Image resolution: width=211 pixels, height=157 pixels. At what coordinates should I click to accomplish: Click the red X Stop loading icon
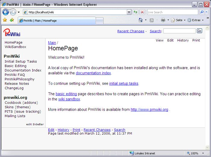coord(142,12)
